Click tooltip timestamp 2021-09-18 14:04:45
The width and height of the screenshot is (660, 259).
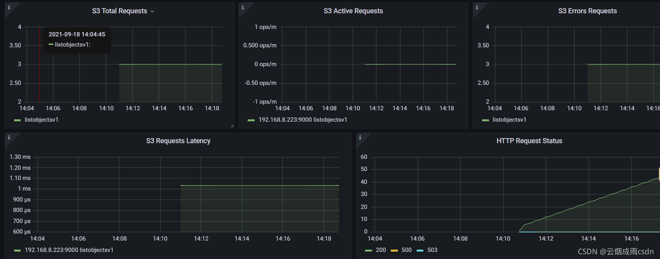click(x=77, y=34)
